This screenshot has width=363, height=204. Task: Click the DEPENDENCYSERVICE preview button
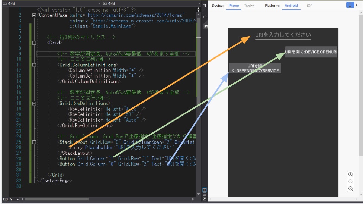[x=255, y=68]
